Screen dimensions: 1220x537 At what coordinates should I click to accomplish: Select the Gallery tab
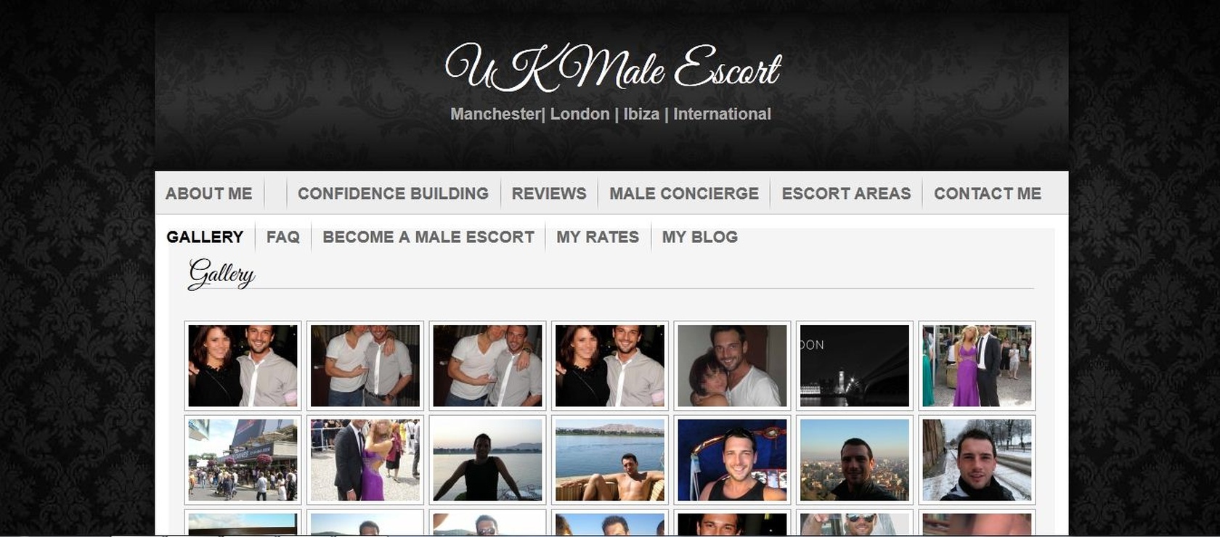[x=205, y=237]
